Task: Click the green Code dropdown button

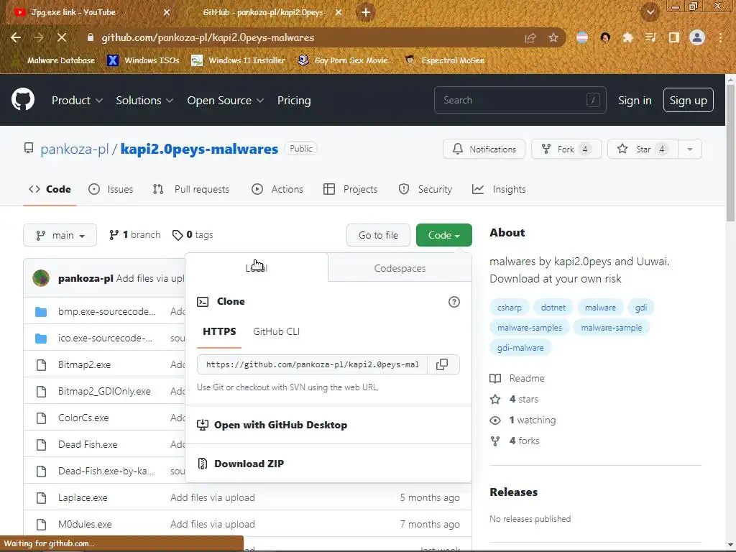Action: tap(444, 235)
